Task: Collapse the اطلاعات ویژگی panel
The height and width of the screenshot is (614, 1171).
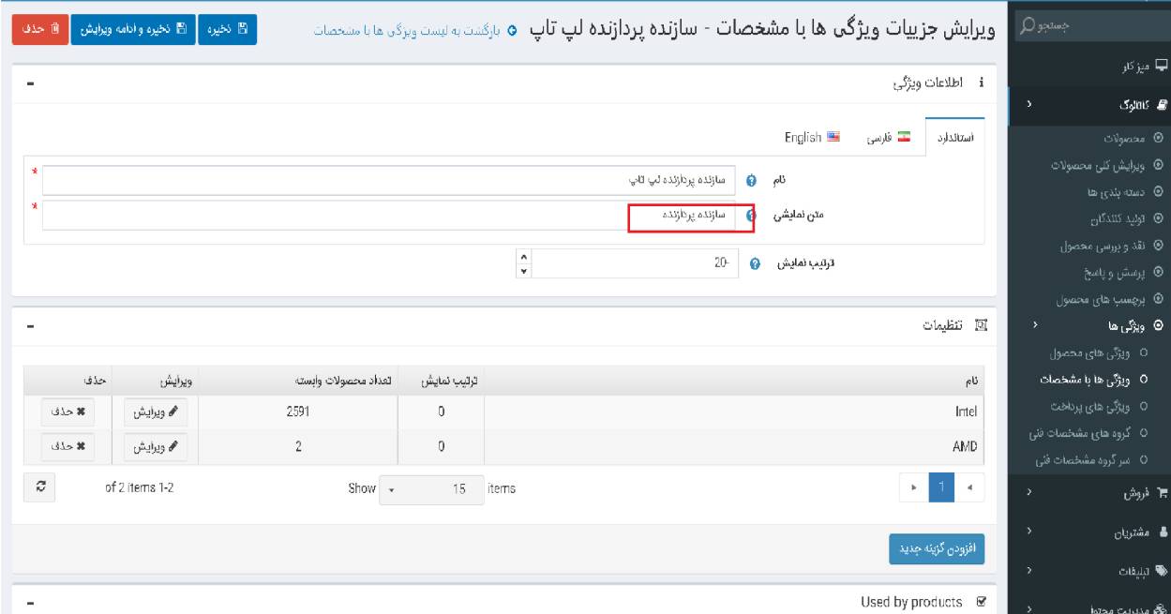Action: pos(32,85)
